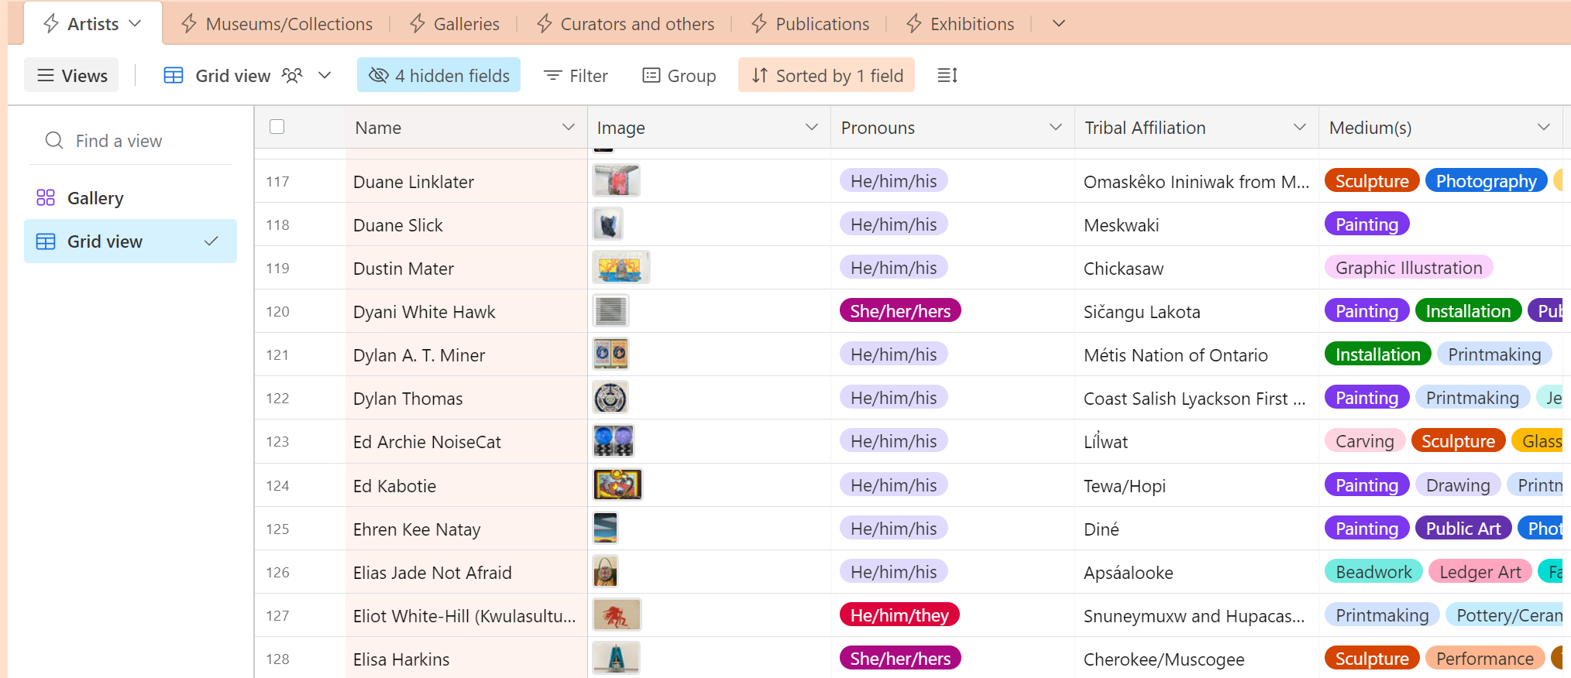This screenshot has width=1571, height=678.
Task: Expand more tables chevron after Exhibitions
Action: pyautogui.click(x=1058, y=24)
